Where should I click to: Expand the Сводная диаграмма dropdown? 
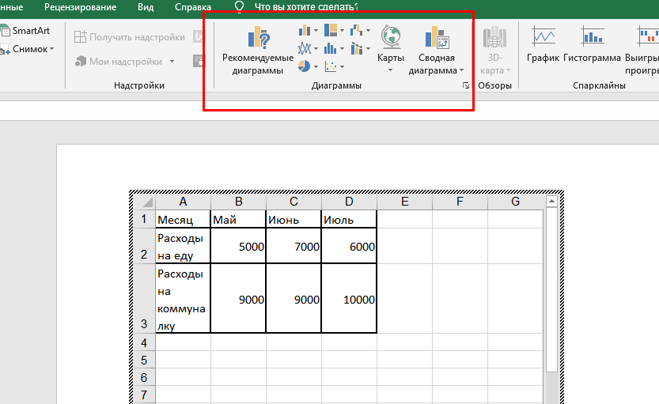[461, 70]
